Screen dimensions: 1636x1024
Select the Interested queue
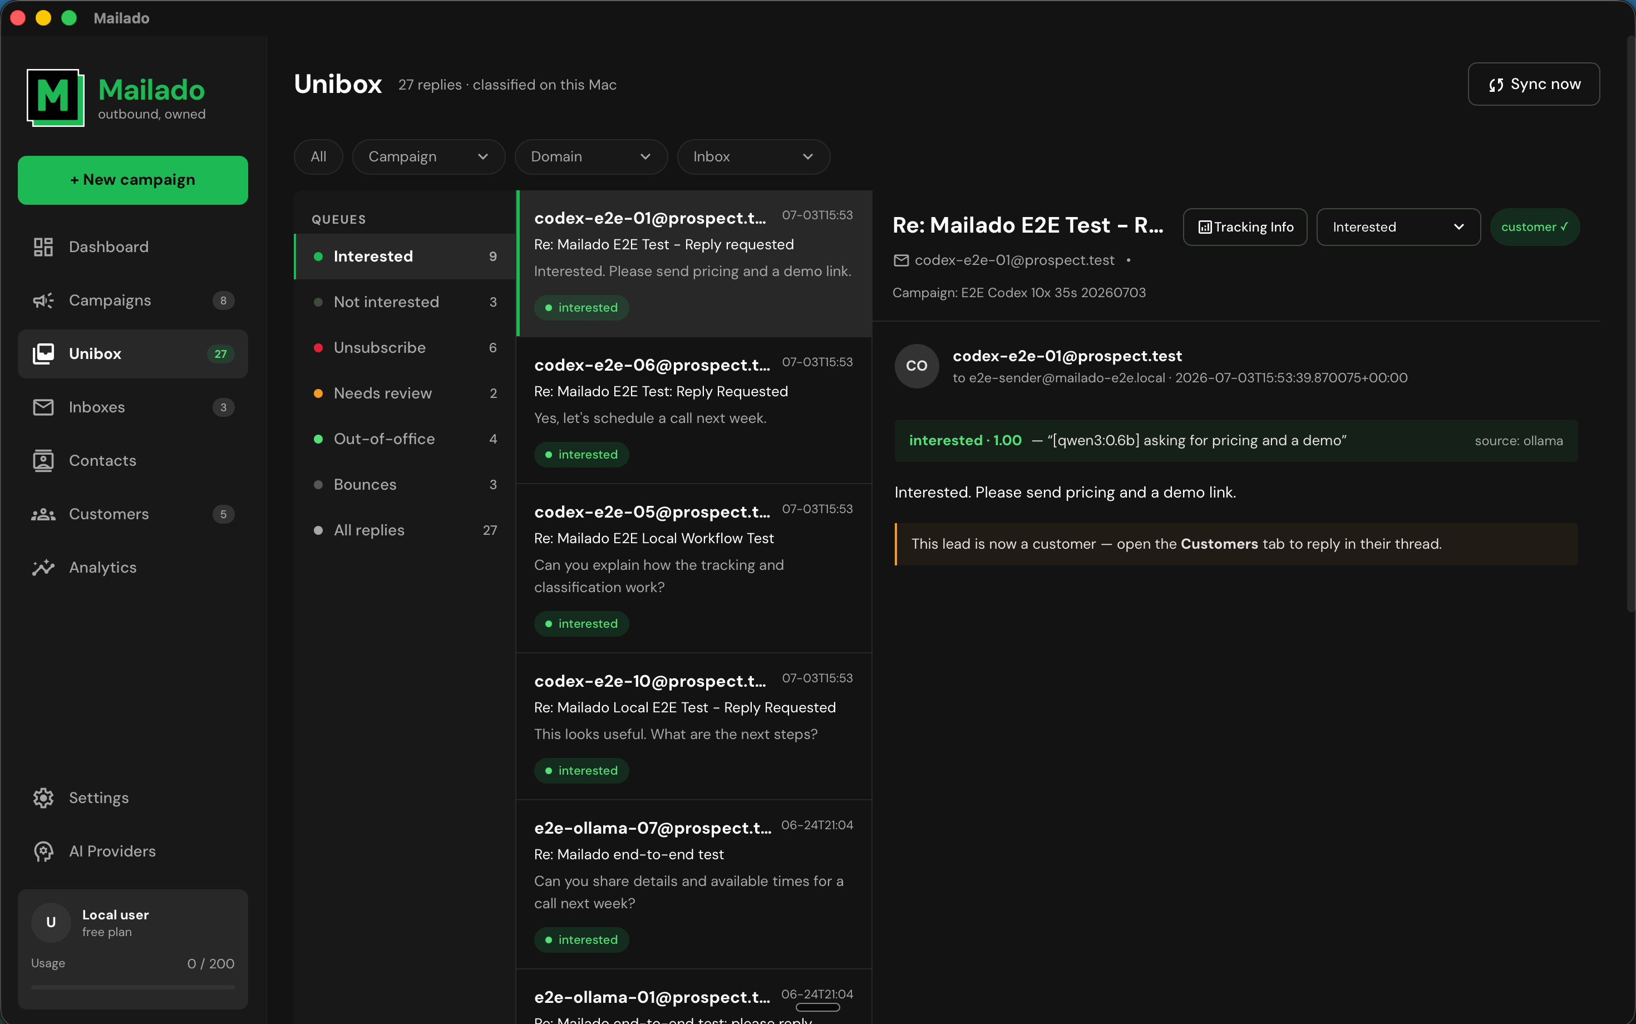point(405,257)
